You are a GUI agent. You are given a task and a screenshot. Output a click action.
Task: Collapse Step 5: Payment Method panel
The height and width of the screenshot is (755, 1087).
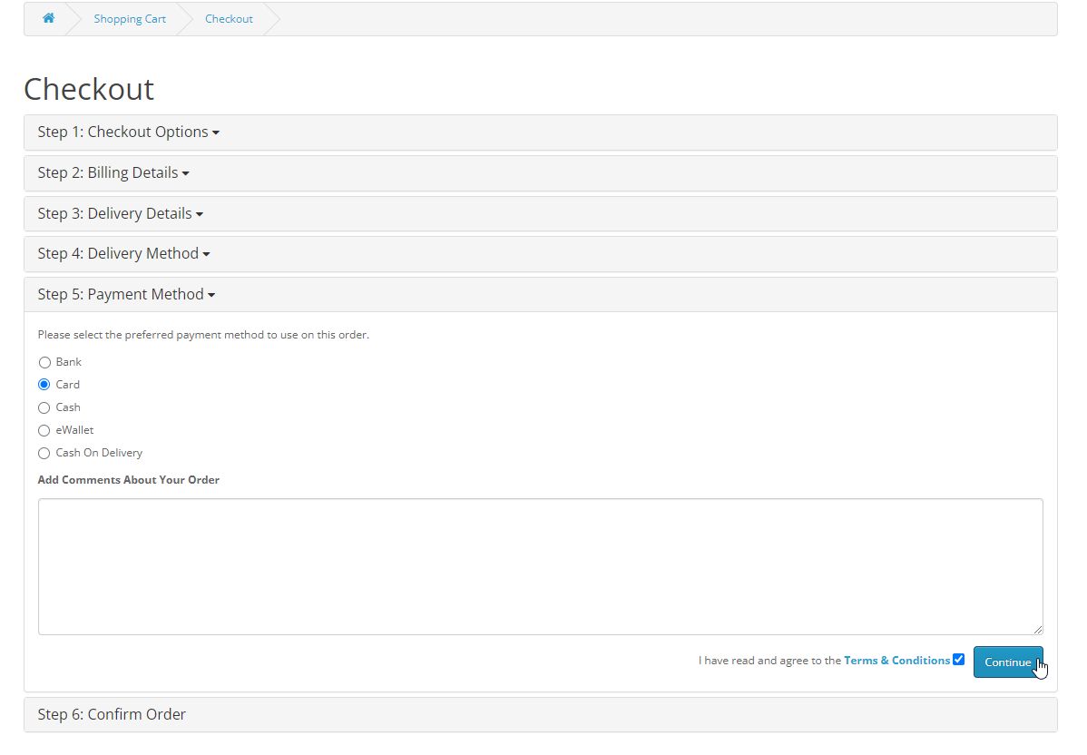coord(125,295)
